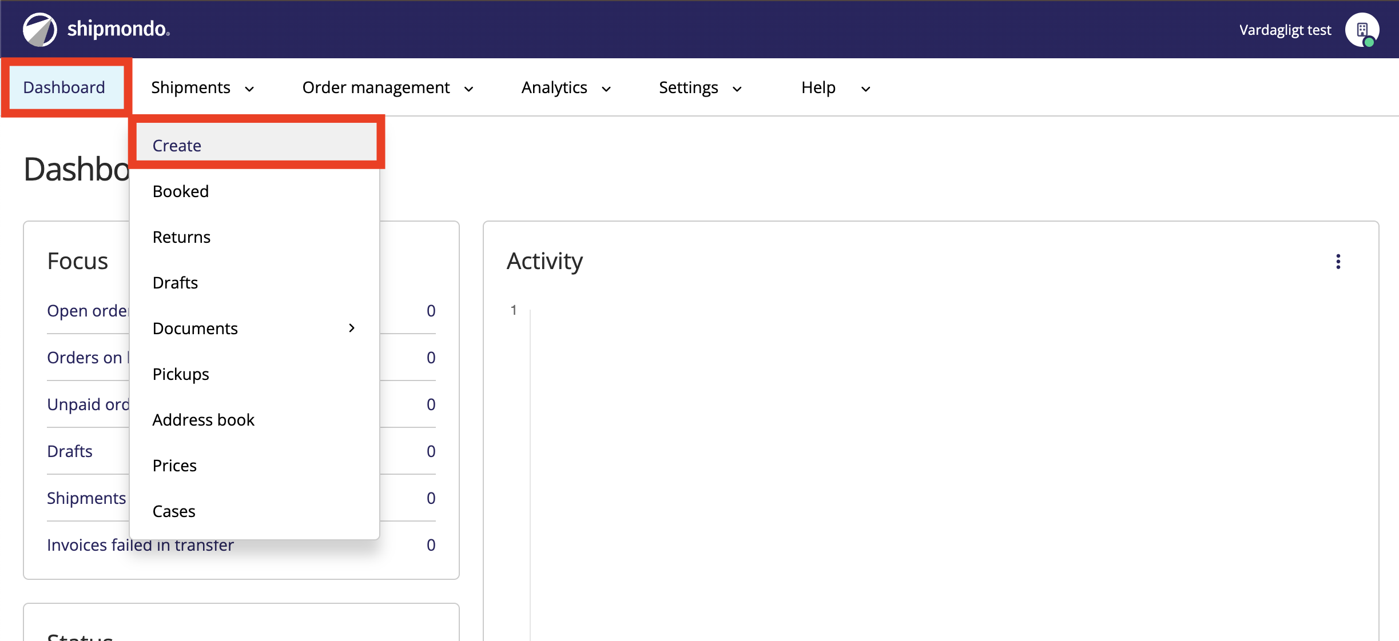Select Create from Shipments menu
1399x641 pixels.
point(177,146)
